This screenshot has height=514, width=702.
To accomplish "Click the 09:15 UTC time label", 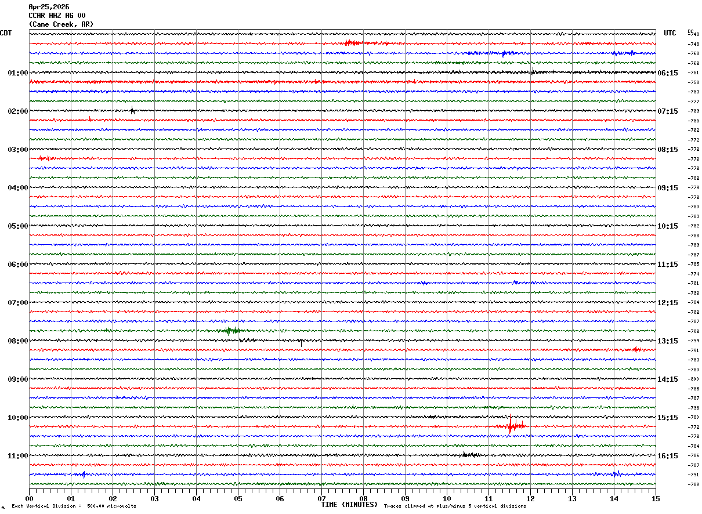I will click(x=668, y=188).
